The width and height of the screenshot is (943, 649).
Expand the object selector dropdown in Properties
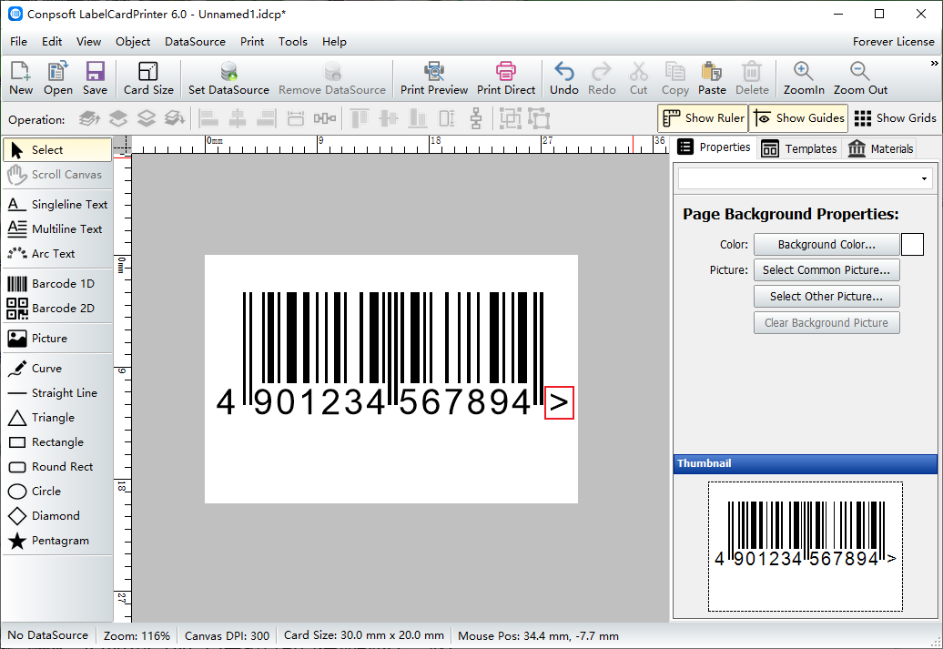pyautogui.click(x=924, y=178)
